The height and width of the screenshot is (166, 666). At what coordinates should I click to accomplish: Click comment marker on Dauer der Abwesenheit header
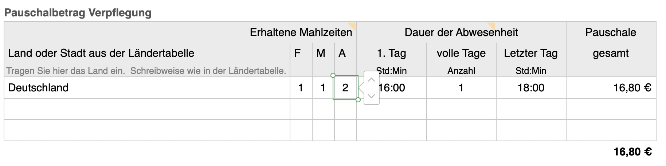[x=492, y=25]
